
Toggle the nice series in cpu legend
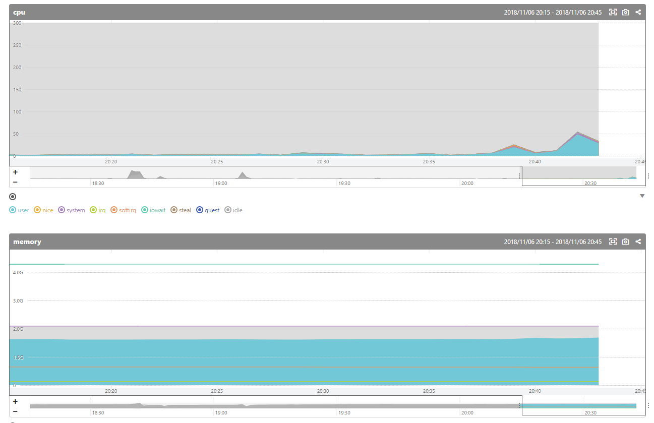[43, 210]
